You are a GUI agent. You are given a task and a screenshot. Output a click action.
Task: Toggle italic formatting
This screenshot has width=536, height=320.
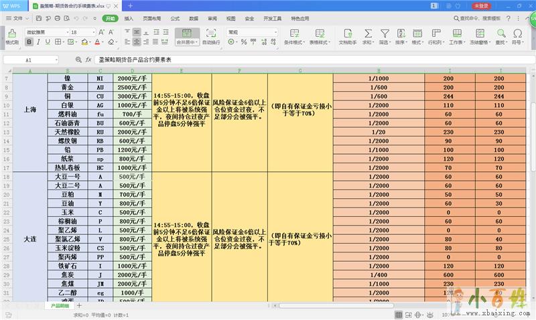click(39, 42)
